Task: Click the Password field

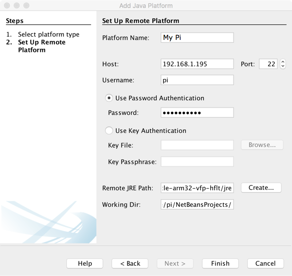Action: (x=197, y=113)
